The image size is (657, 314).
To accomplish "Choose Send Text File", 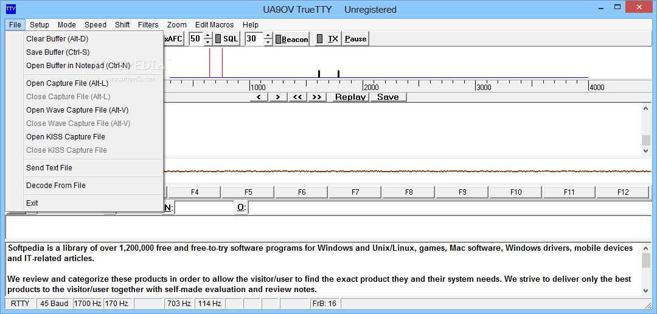I will (x=85, y=168).
